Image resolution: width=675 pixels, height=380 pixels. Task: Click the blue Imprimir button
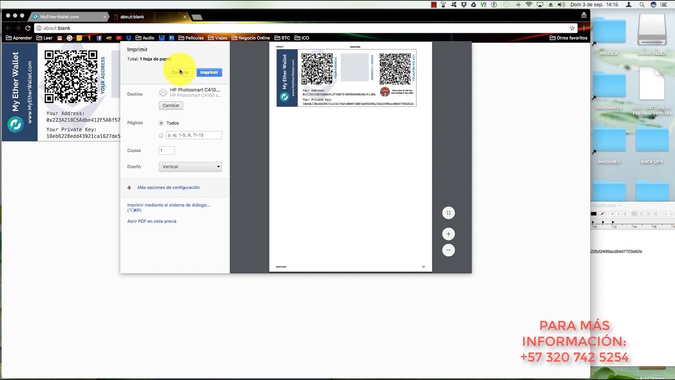point(209,72)
